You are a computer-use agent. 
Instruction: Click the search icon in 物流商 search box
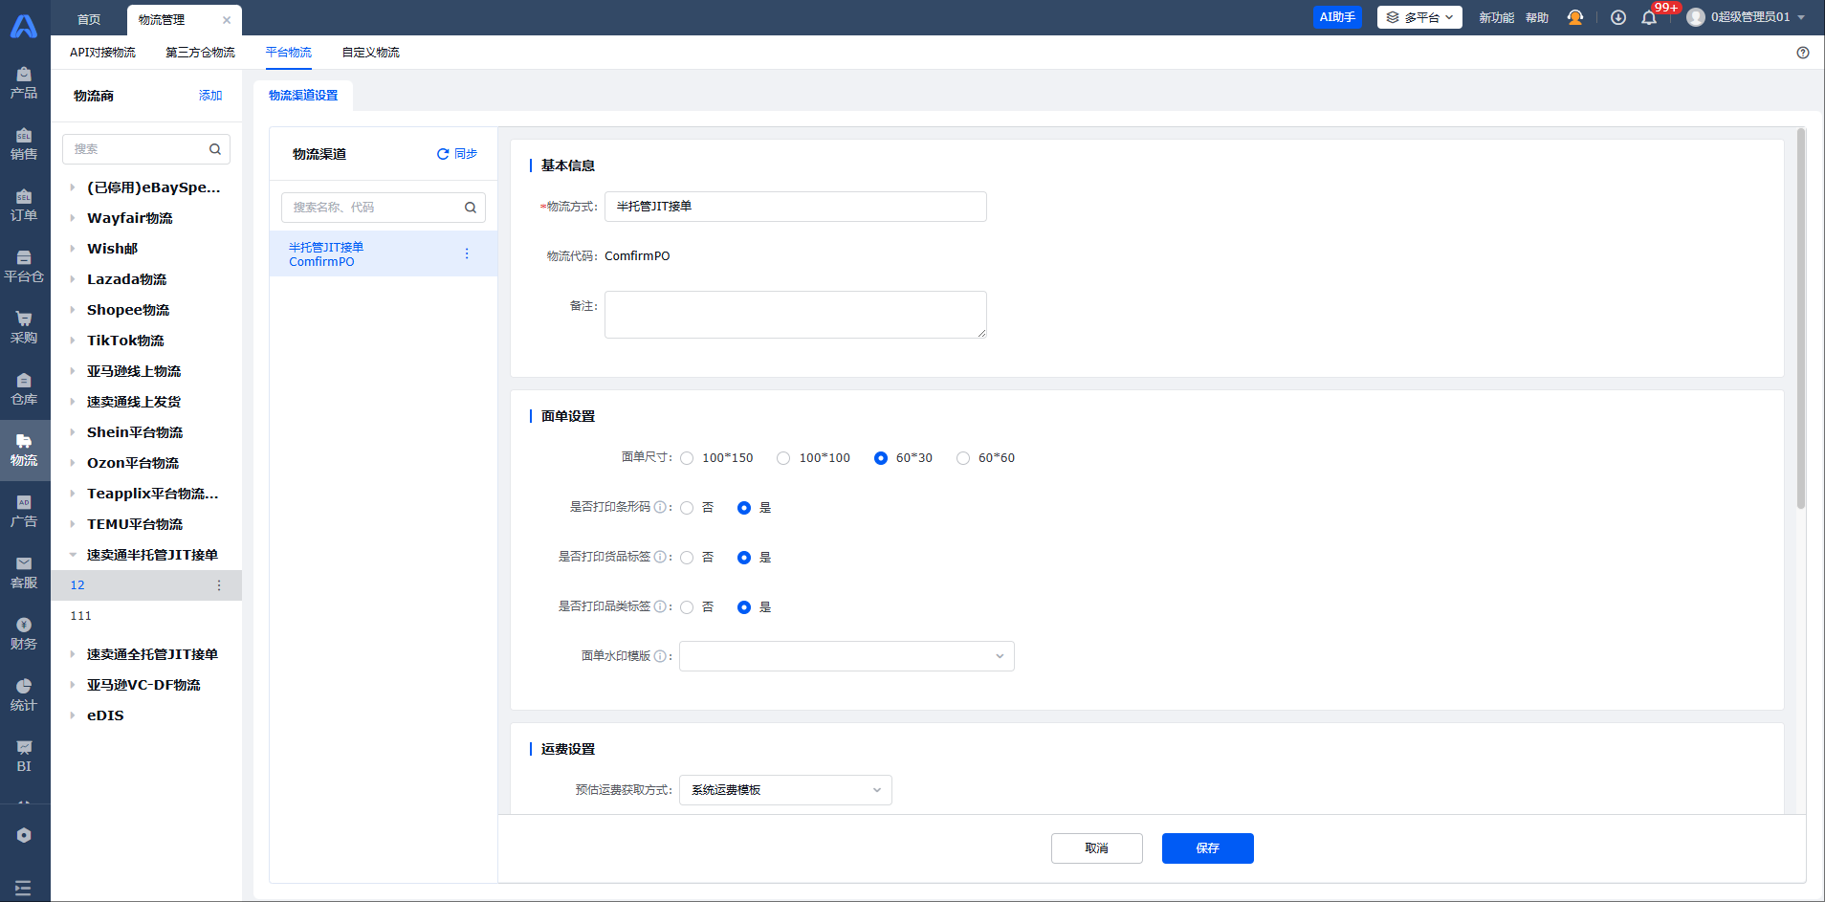[x=215, y=149]
